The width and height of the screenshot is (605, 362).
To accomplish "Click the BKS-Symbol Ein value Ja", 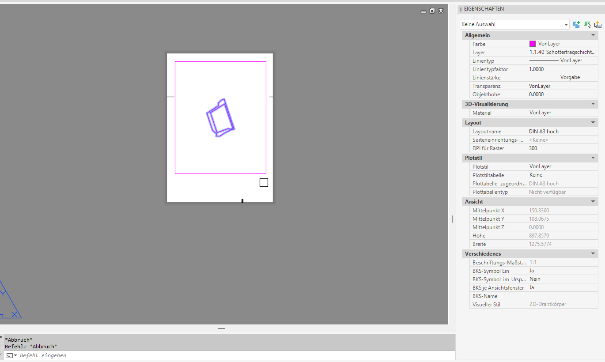I will coord(563,271).
